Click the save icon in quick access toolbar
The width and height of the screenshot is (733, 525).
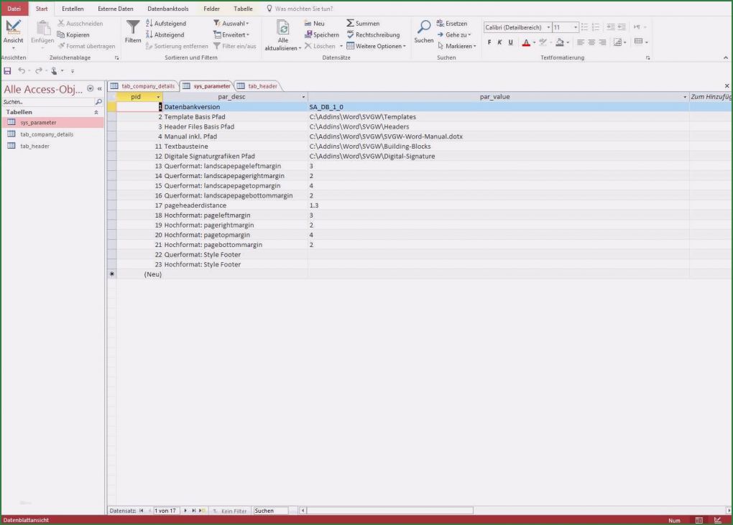(7, 70)
